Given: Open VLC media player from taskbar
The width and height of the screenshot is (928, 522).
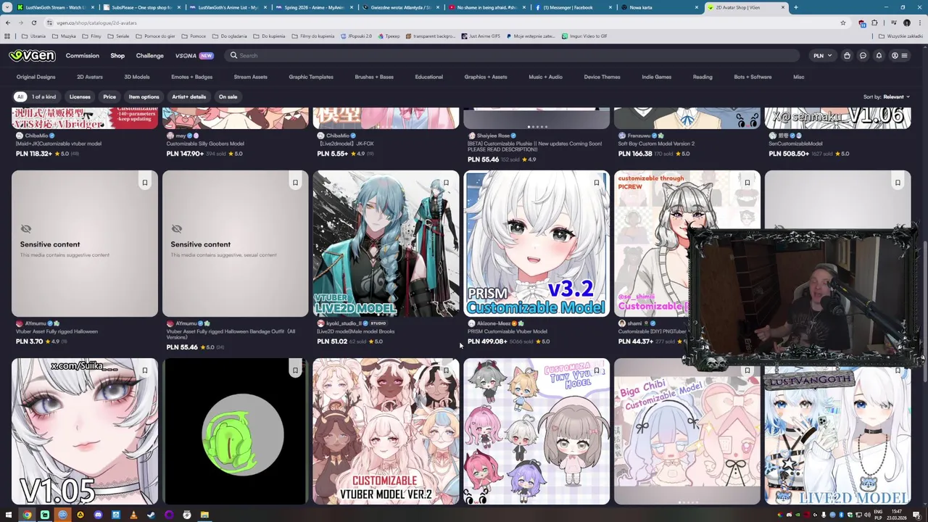Looking at the screenshot, I should pos(133,515).
